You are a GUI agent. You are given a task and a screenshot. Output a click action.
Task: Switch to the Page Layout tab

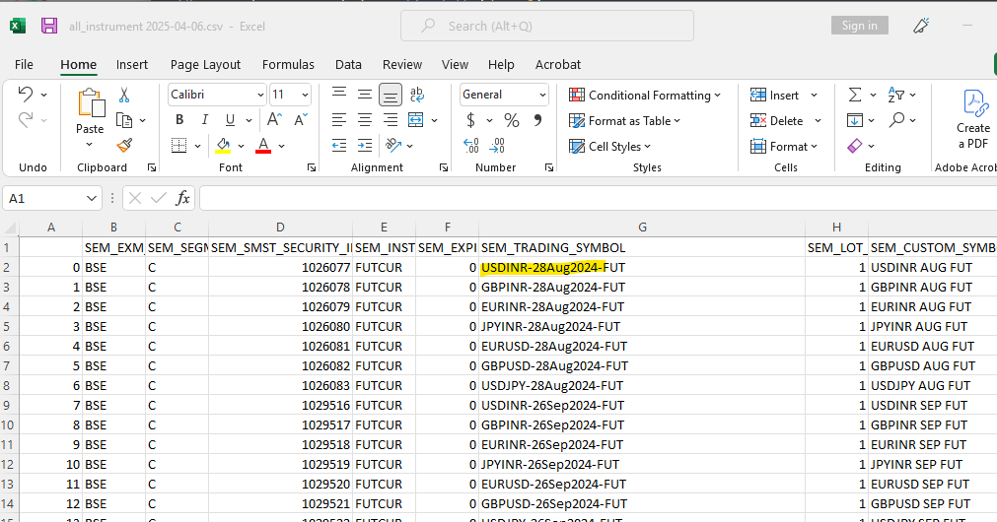tap(205, 64)
